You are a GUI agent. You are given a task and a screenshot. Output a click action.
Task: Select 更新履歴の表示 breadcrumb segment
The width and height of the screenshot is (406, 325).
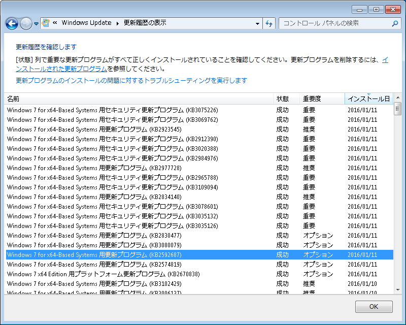pos(145,23)
